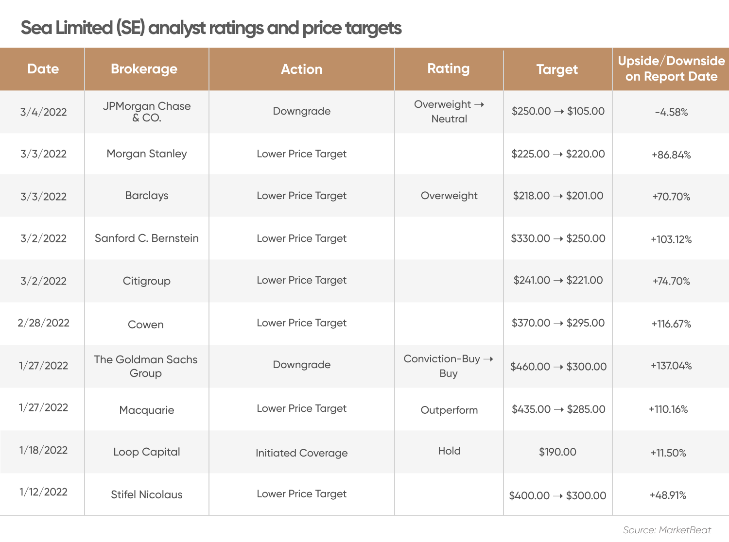
Task: Click the Stifel Nicolaus brokerage cell
Action: (147, 494)
